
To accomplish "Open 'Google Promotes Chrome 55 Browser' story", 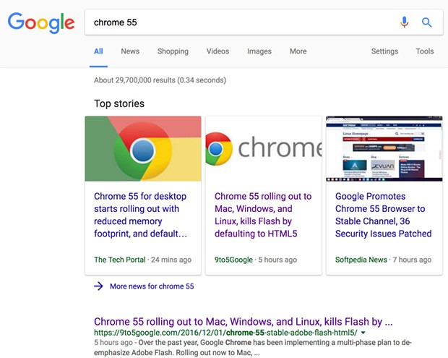I will coord(383,215).
